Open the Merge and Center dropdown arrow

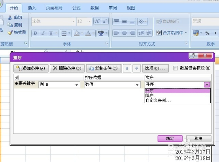point(186,33)
